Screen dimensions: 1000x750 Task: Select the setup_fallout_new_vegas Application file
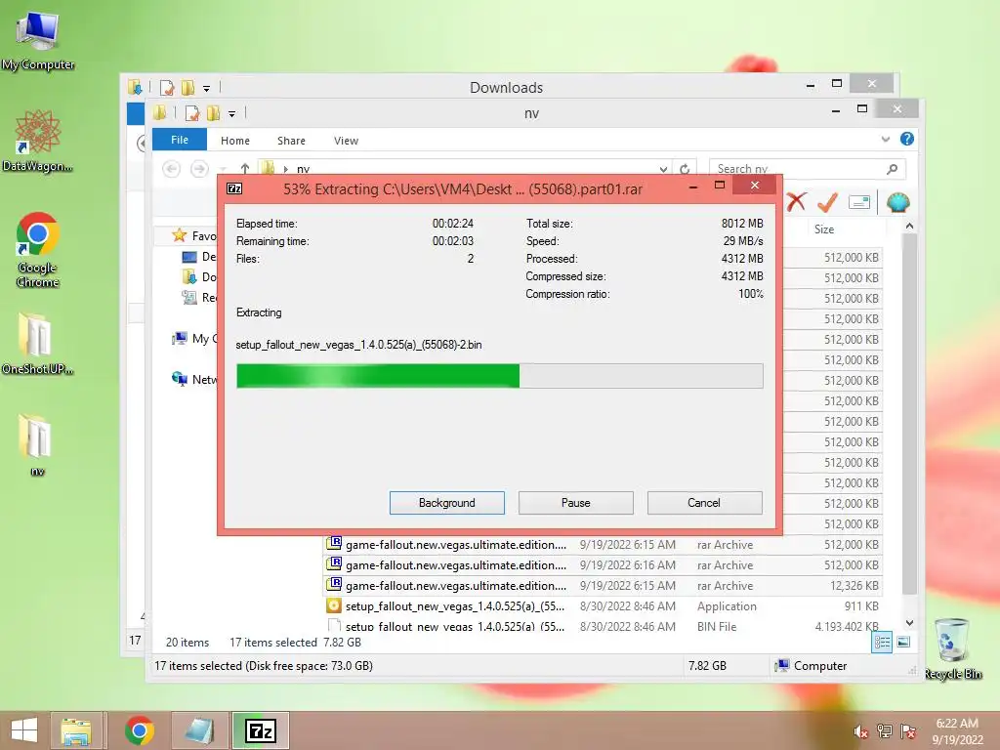tap(604, 605)
